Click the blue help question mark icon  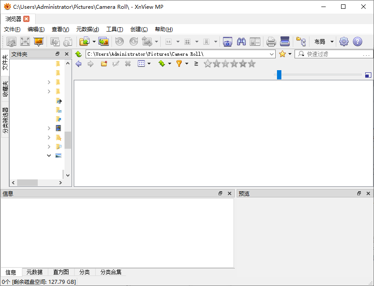tap(357, 42)
